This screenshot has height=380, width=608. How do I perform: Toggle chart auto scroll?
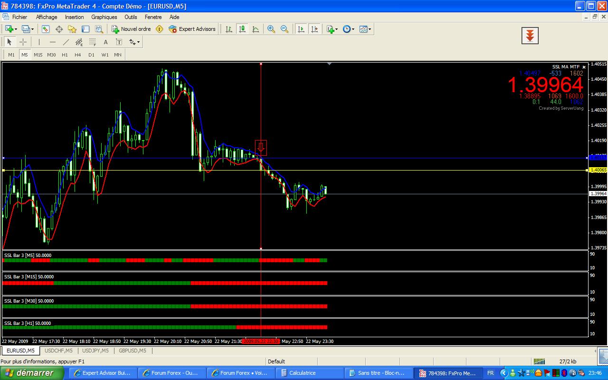(x=301, y=29)
